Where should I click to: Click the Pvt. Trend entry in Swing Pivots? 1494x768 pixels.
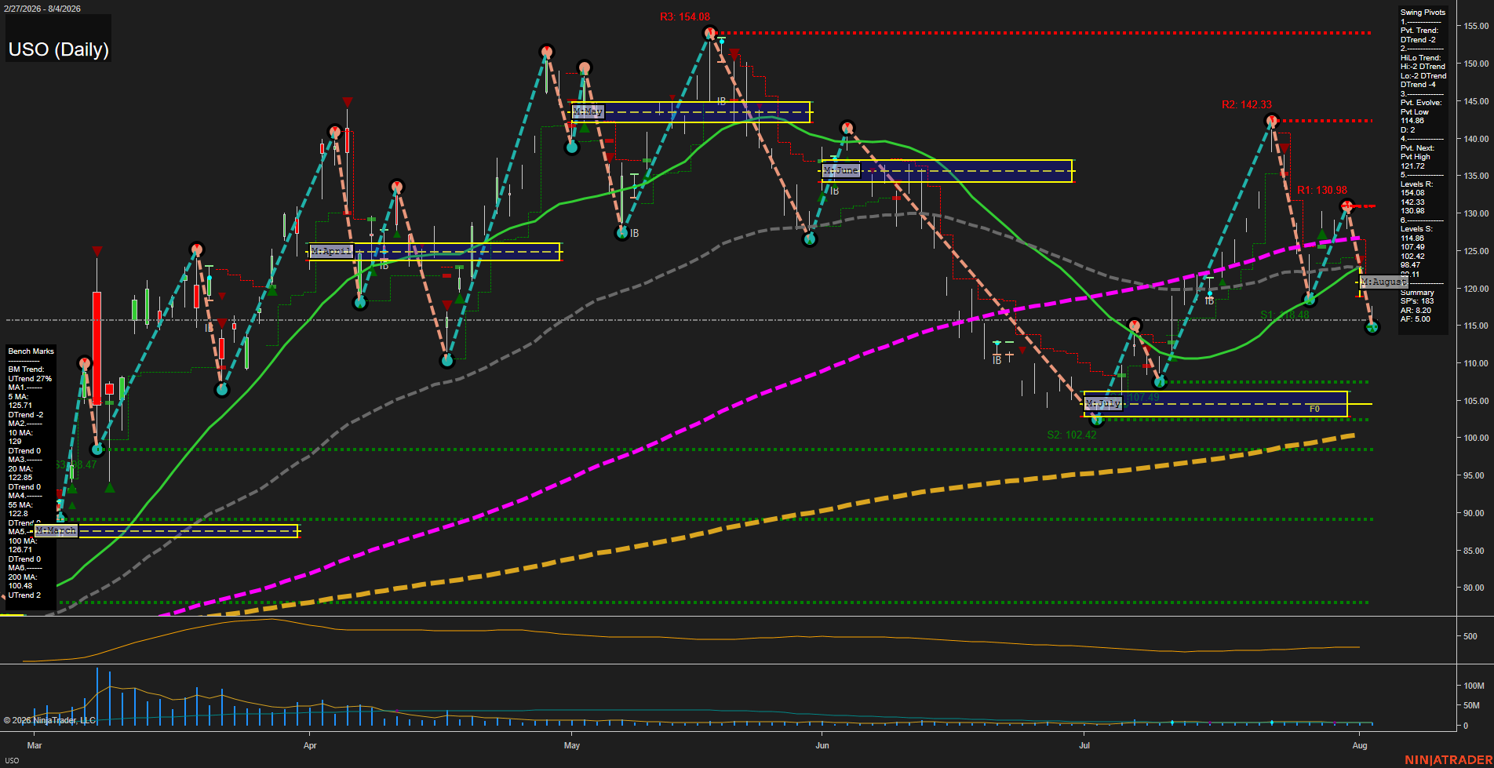pos(1419,31)
